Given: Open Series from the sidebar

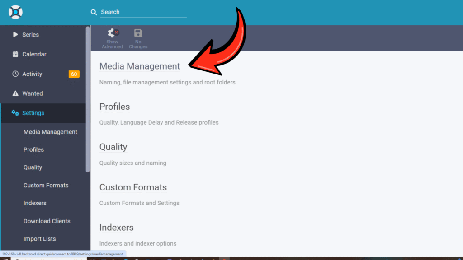Looking at the screenshot, I should [x=30, y=35].
